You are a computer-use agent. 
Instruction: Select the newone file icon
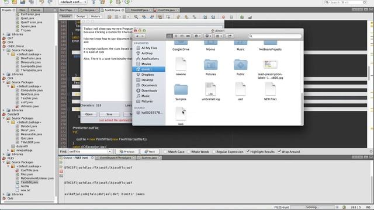(x=181, y=64)
